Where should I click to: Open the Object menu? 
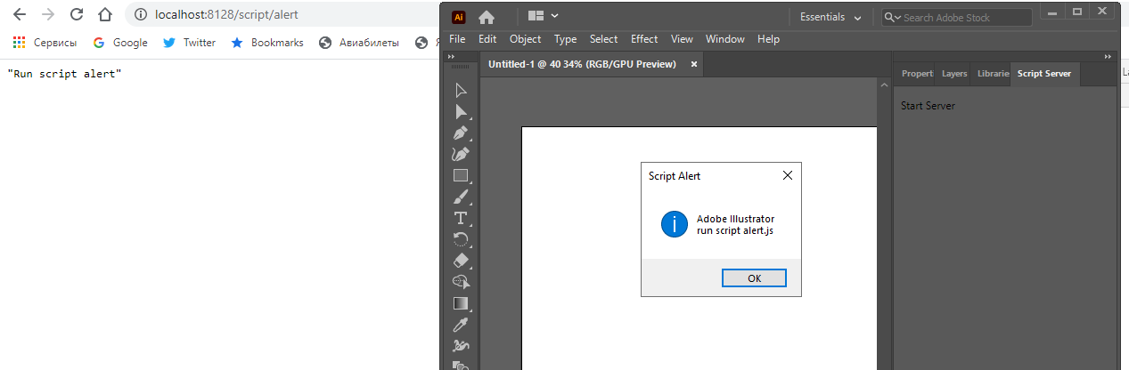tap(525, 39)
